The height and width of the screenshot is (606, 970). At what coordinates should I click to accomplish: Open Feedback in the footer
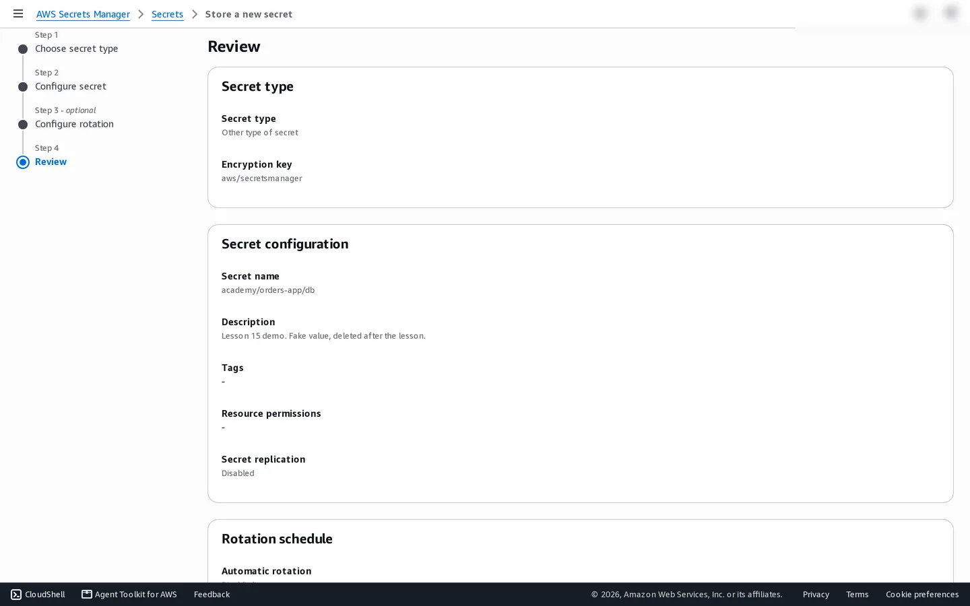[212, 595]
